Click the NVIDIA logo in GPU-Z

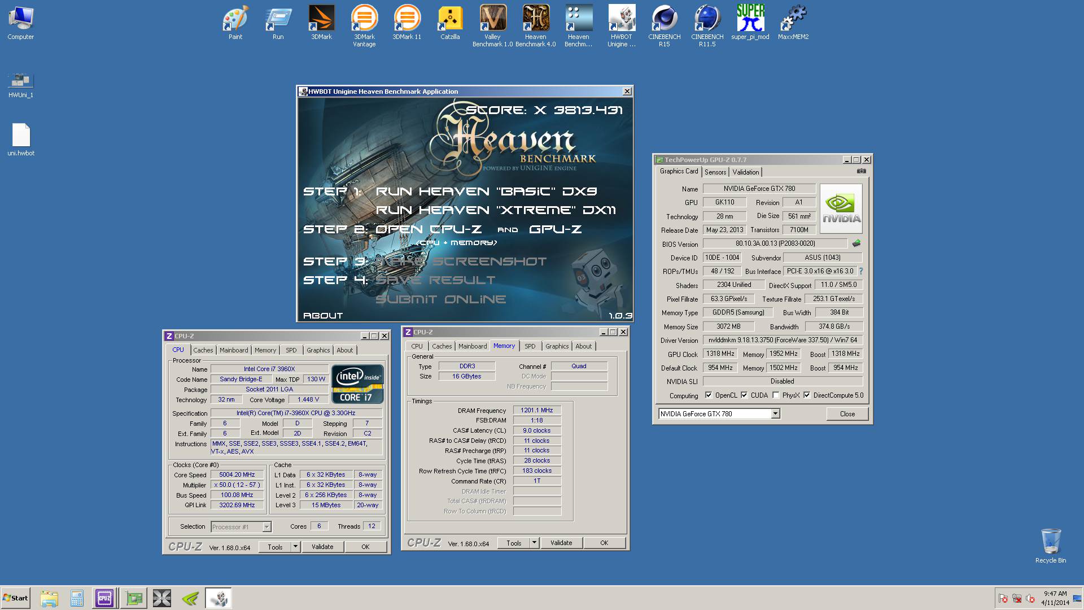[x=841, y=208]
